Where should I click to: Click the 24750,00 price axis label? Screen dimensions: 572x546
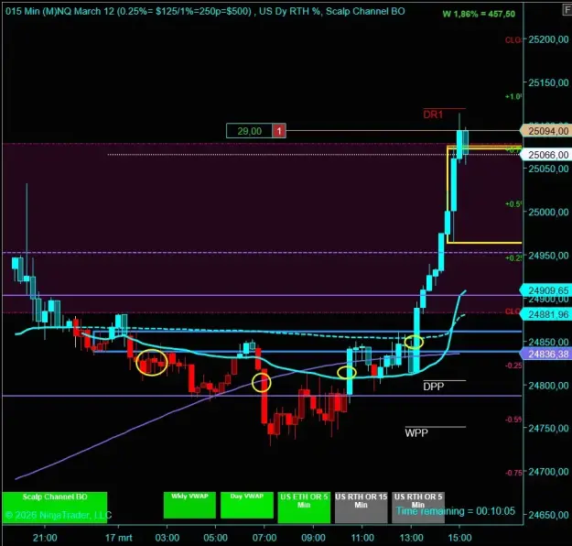(x=548, y=428)
